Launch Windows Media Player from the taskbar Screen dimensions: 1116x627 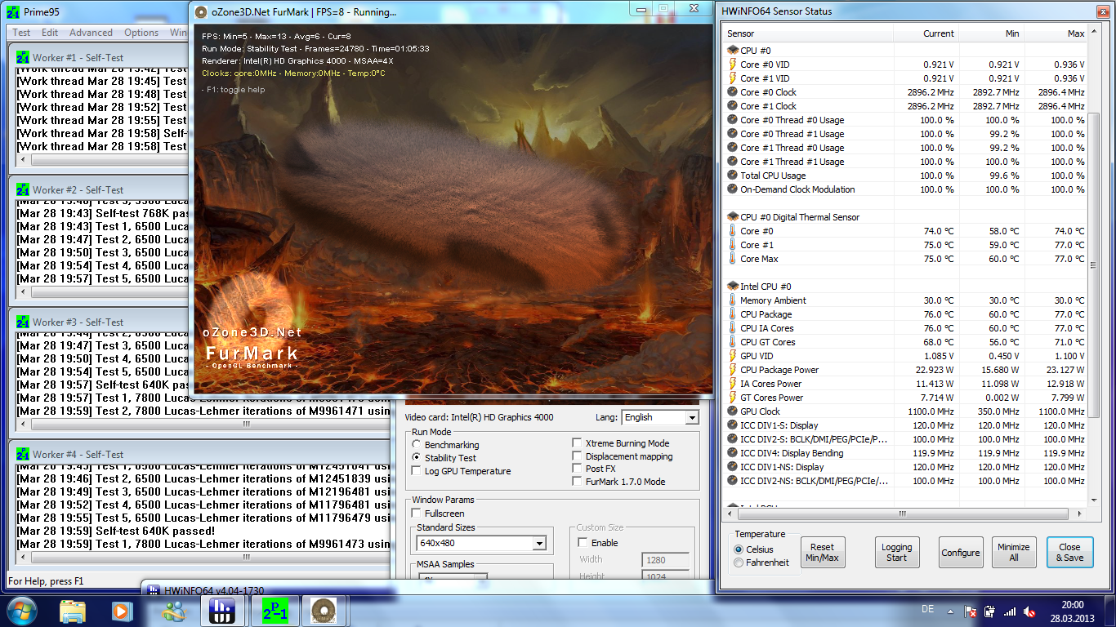click(122, 611)
